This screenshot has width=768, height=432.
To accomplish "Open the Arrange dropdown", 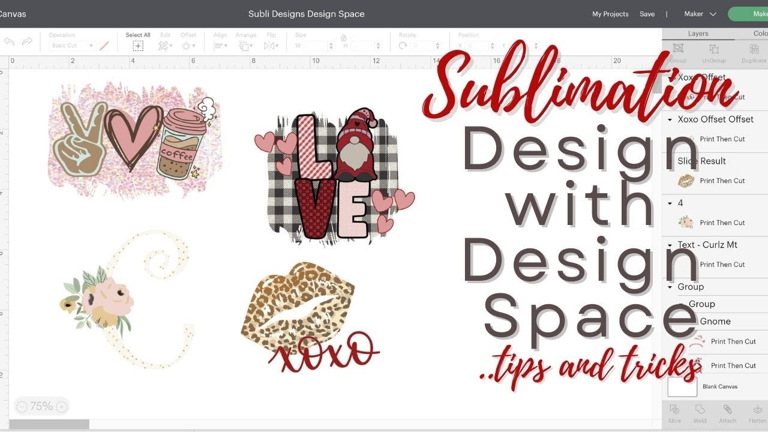I will (x=245, y=46).
